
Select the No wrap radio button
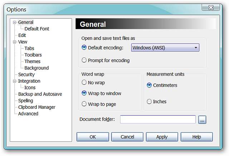(84, 82)
